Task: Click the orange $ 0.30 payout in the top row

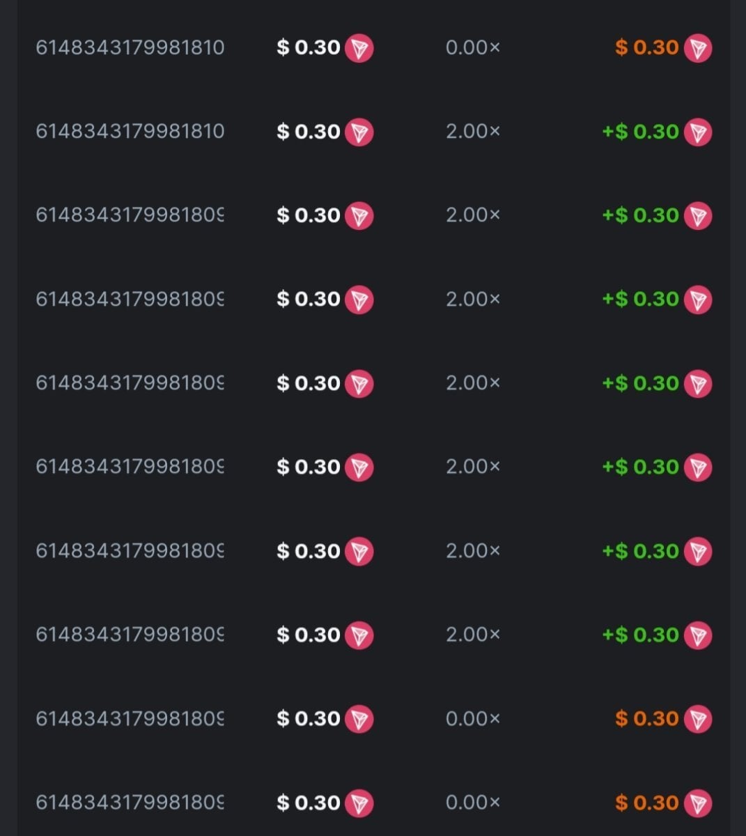Action: click(x=646, y=48)
